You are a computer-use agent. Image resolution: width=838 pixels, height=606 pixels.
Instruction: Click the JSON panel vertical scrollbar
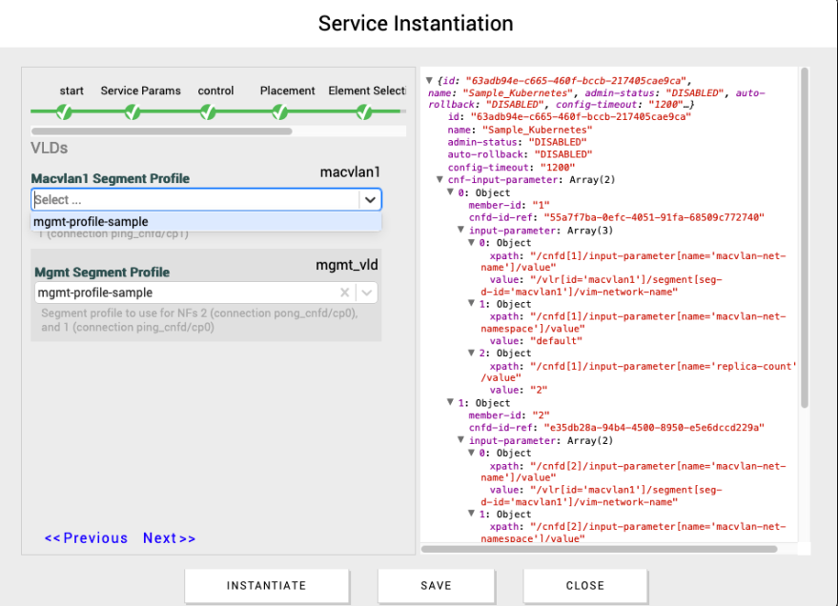805,238
